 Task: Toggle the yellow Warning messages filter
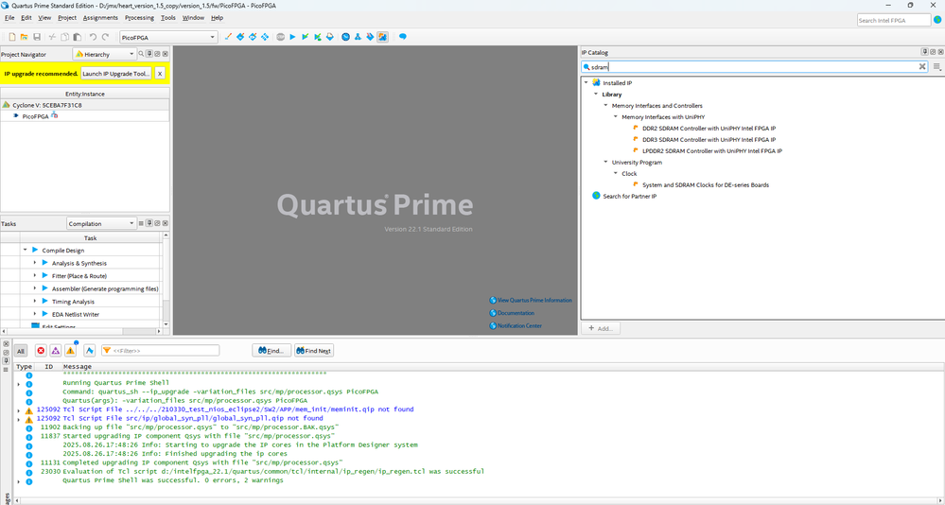71,350
